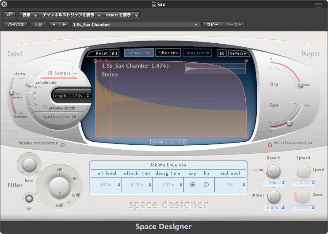Click the previous preset arrow
328x234 pixels.
coord(54,25)
